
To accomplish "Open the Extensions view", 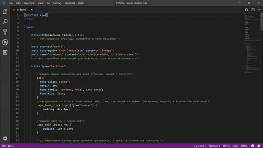I will pyautogui.click(x=5, y=52).
